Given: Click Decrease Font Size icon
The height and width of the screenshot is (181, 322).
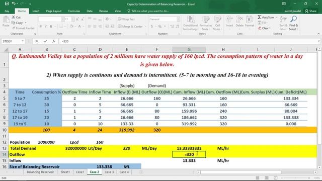Looking at the screenshot, I should point(83,19).
